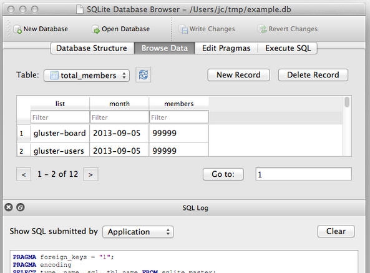Image resolution: width=370 pixels, height=273 pixels.
Task: Click the list column filter field
Action: [60, 117]
